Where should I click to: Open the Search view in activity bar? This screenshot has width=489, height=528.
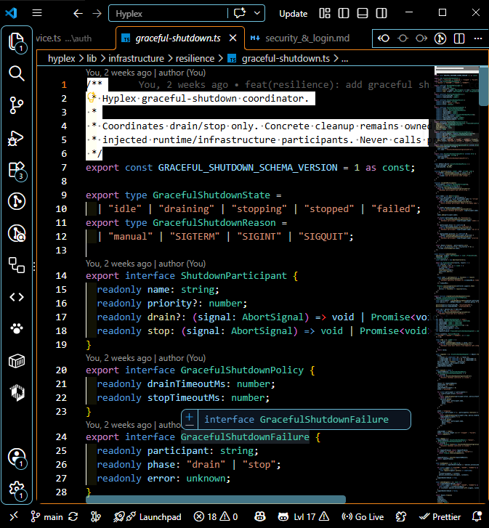click(x=17, y=73)
